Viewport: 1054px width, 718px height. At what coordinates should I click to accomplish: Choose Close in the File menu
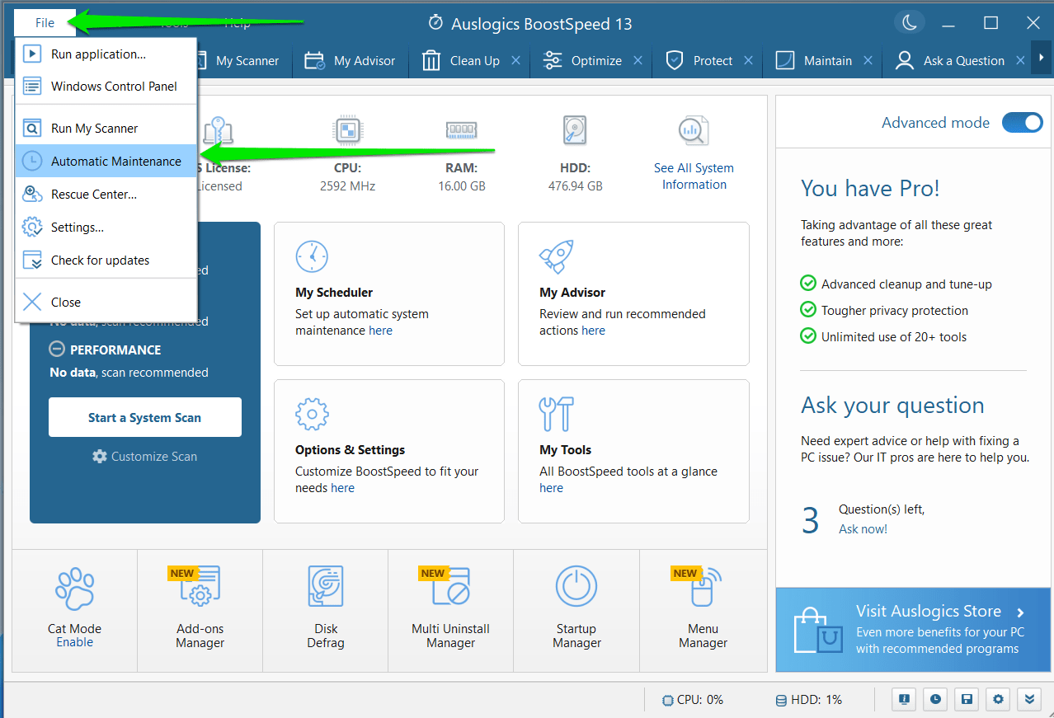[x=106, y=303]
